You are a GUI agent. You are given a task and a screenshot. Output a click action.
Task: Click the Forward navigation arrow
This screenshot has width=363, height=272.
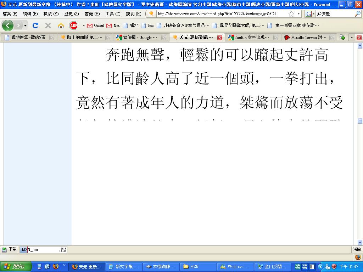18,25
